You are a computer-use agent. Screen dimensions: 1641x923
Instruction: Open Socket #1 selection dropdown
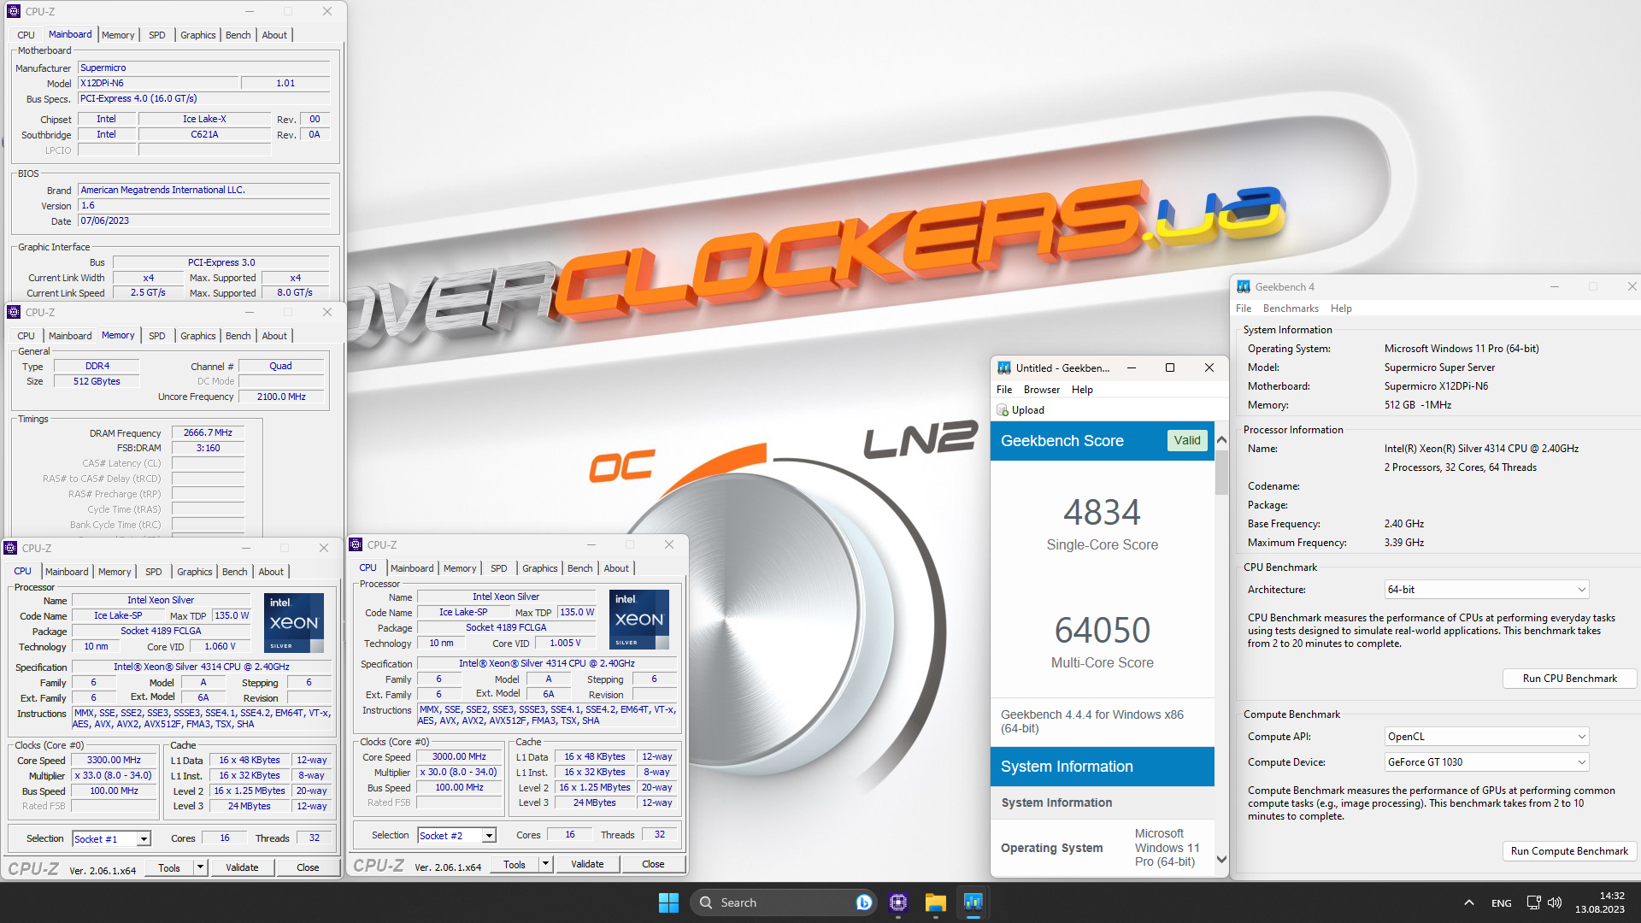point(112,838)
